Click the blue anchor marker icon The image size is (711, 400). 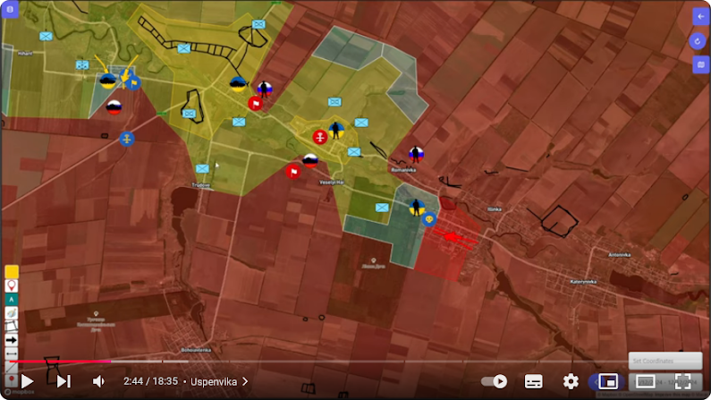(127, 139)
